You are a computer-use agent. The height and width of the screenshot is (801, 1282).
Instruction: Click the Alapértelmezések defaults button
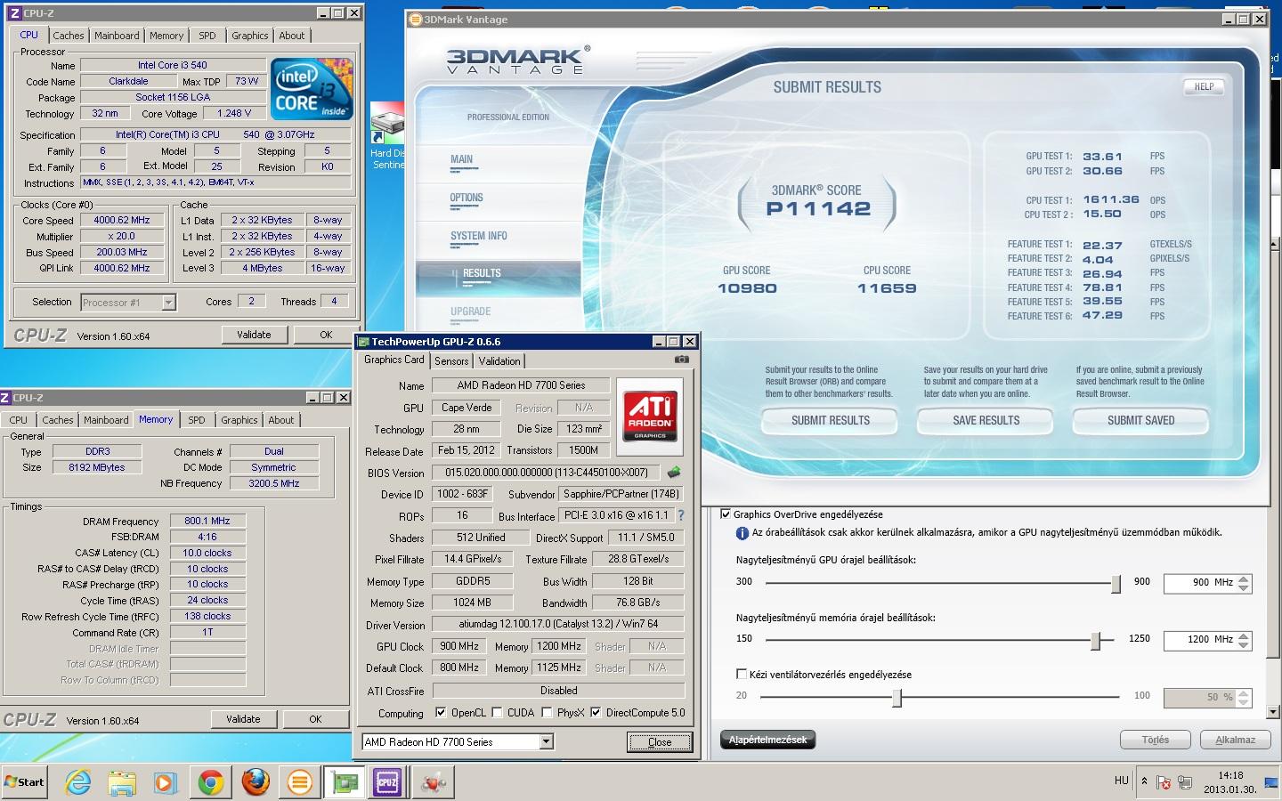pos(767,740)
